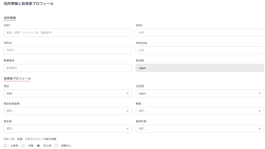265x149 pixels.
Task: Click the 市町村/県 prefecture input field
Action: pyautogui.click(x=200, y=50)
